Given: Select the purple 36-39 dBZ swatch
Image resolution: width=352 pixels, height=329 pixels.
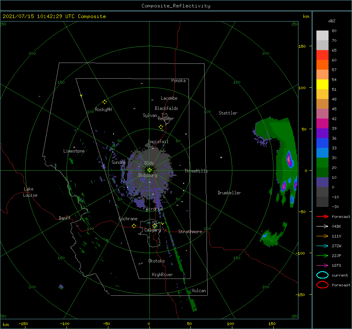Looking at the screenshot, I should pos(322,133).
